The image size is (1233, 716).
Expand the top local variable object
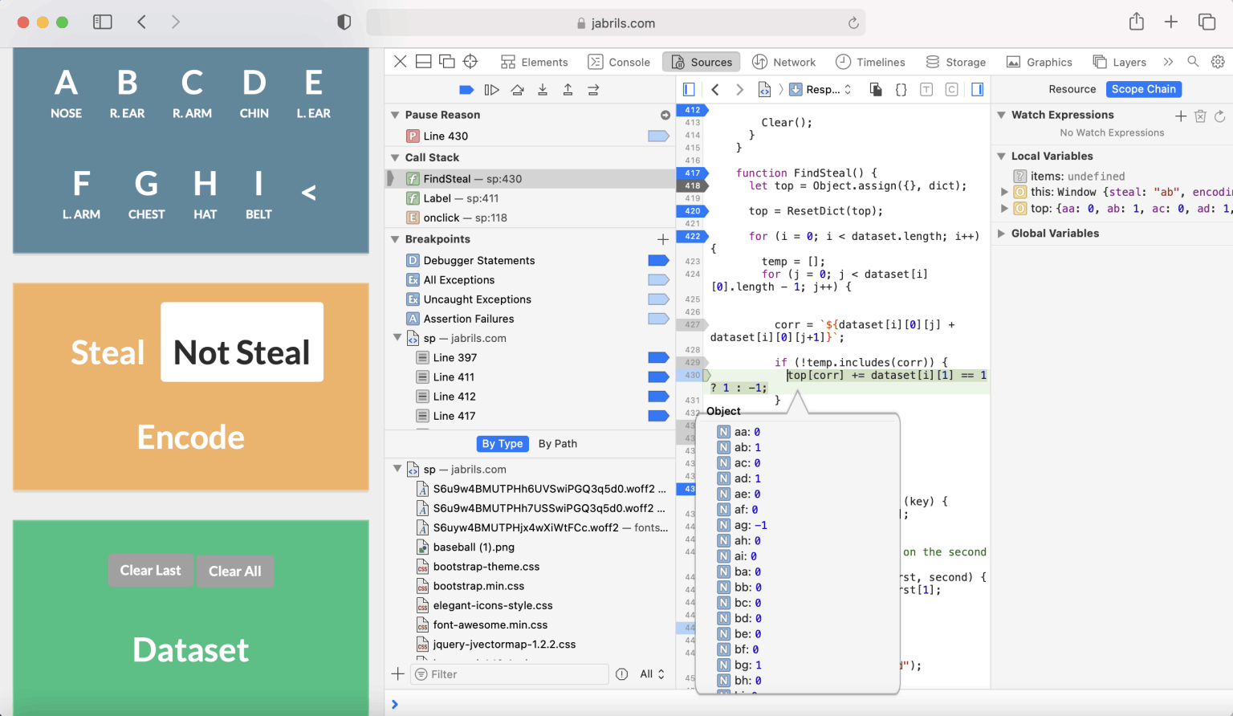(1004, 209)
